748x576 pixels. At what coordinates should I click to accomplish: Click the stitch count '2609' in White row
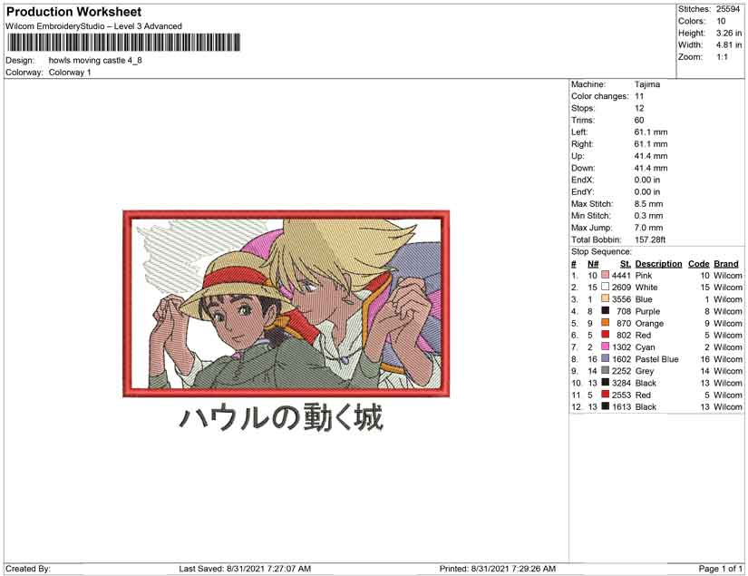point(621,288)
